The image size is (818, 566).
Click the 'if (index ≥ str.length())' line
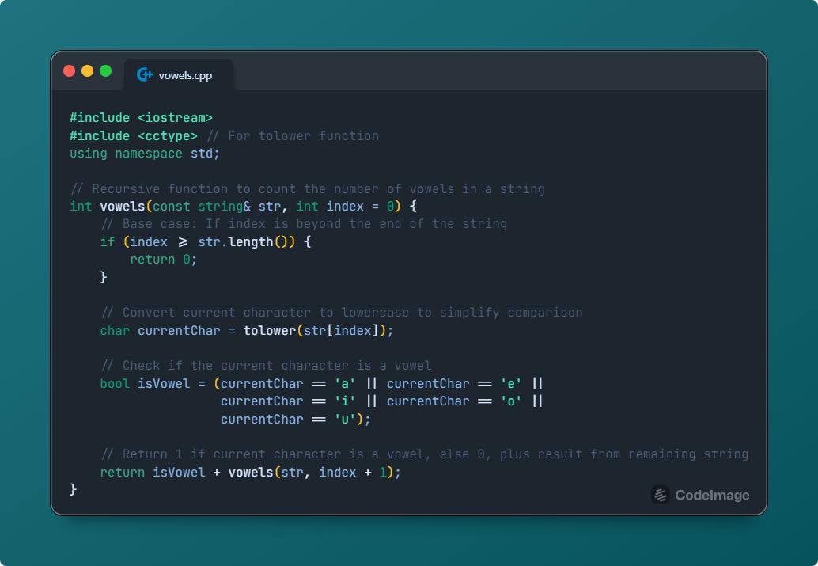coord(206,241)
